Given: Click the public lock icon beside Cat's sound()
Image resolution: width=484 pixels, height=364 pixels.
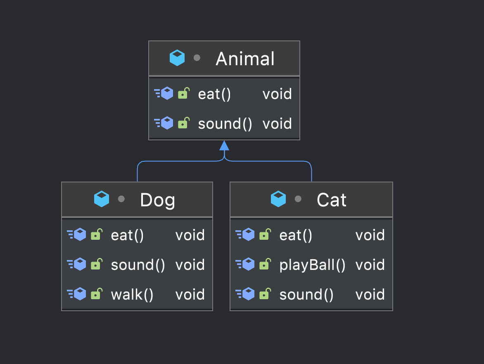Looking at the screenshot, I should [x=265, y=294].
